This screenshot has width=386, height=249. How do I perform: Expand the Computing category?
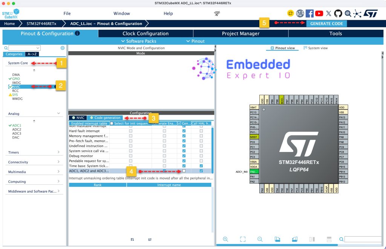pos(34,181)
